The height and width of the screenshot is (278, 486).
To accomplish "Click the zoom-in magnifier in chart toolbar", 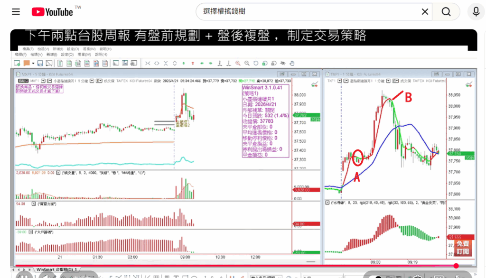I will point(238,63).
